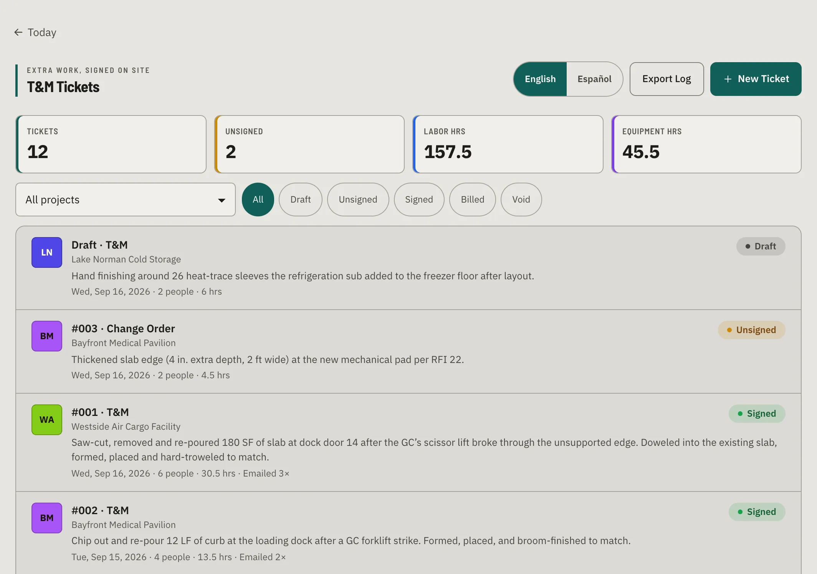Click the Signed badge on ticket #001
This screenshot has width=817, height=574.
(757, 414)
